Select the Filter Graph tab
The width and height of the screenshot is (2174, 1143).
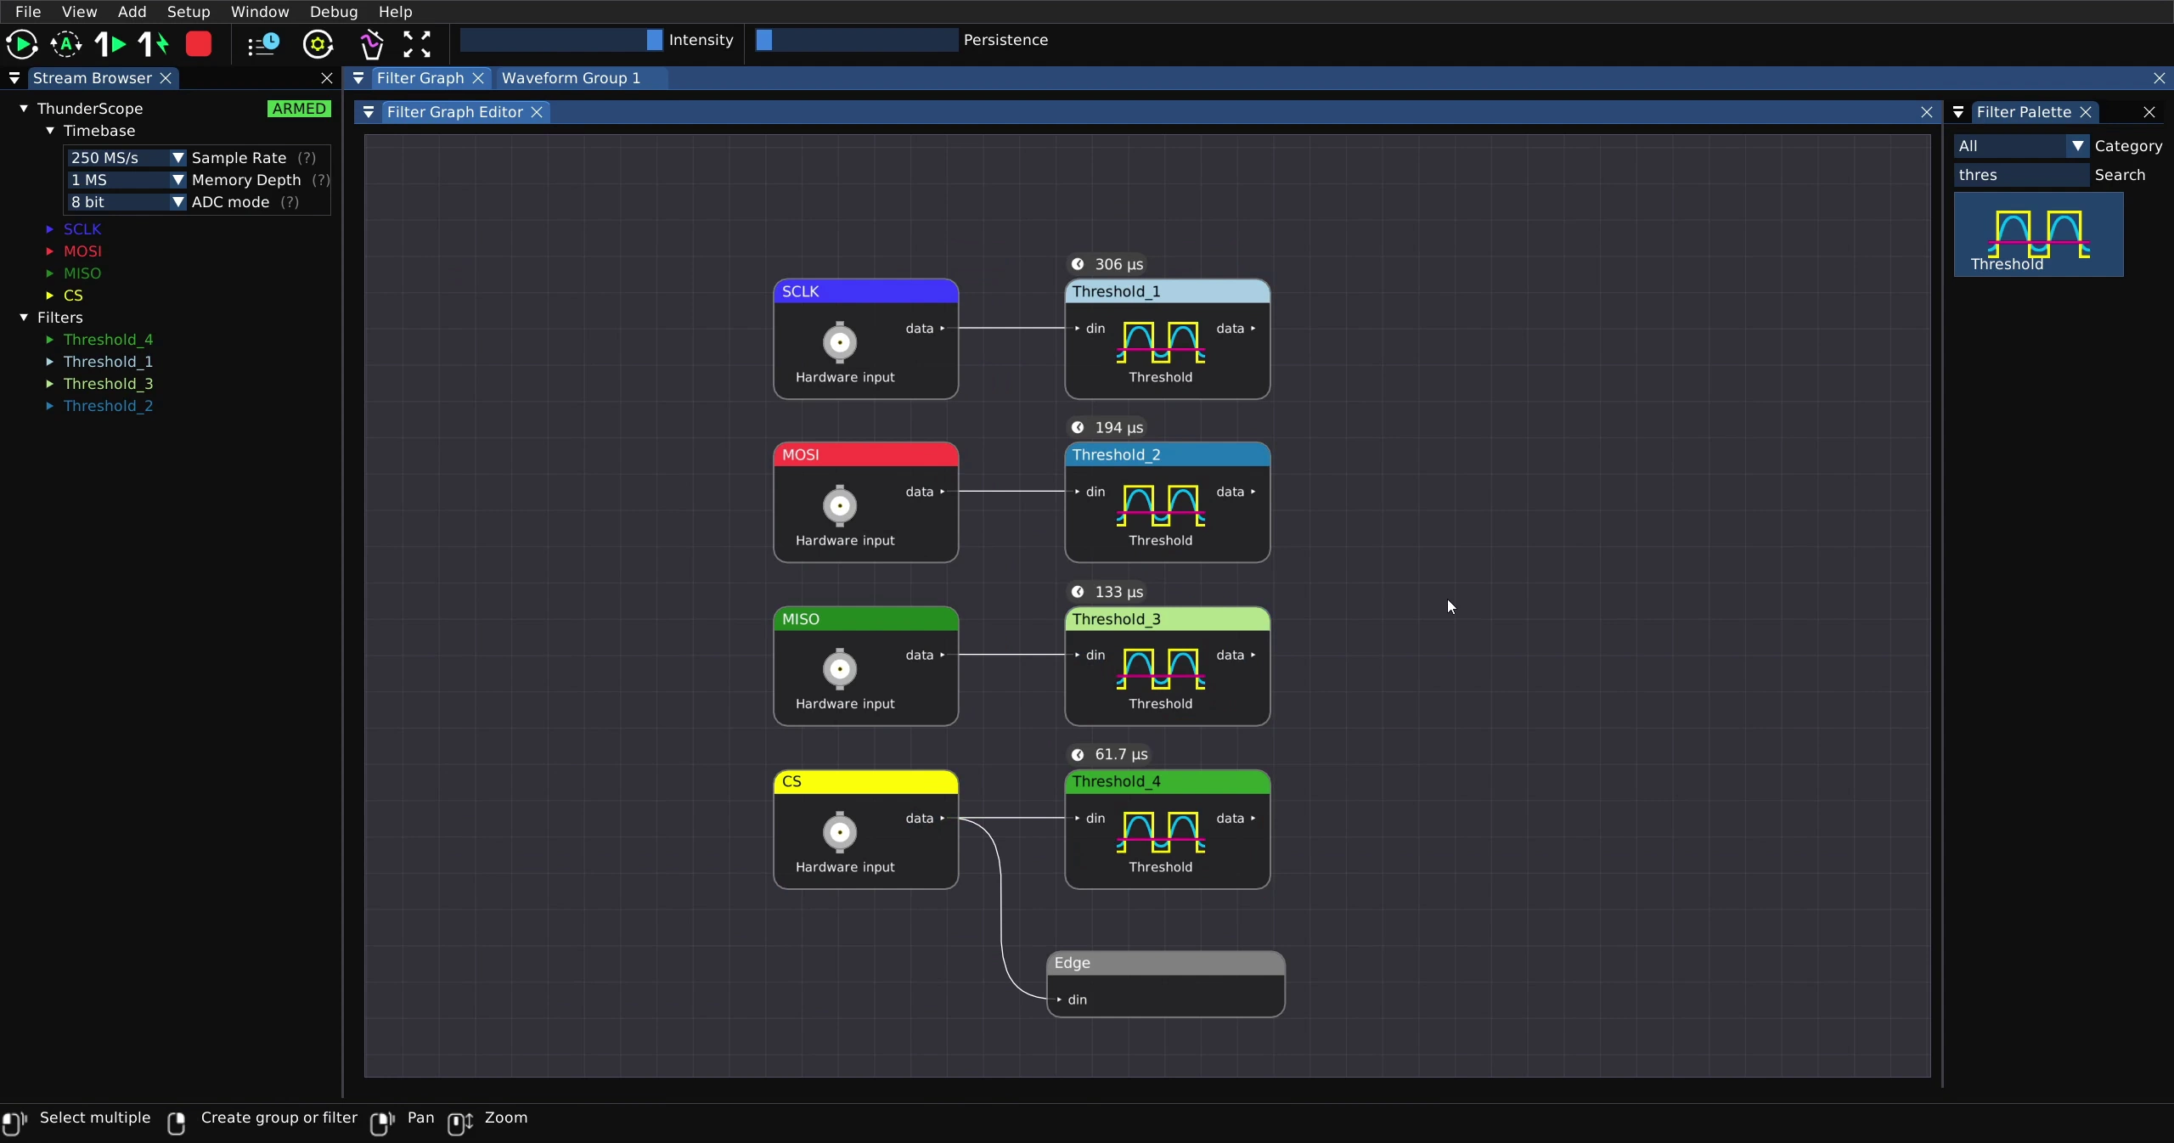[x=420, y=78]
